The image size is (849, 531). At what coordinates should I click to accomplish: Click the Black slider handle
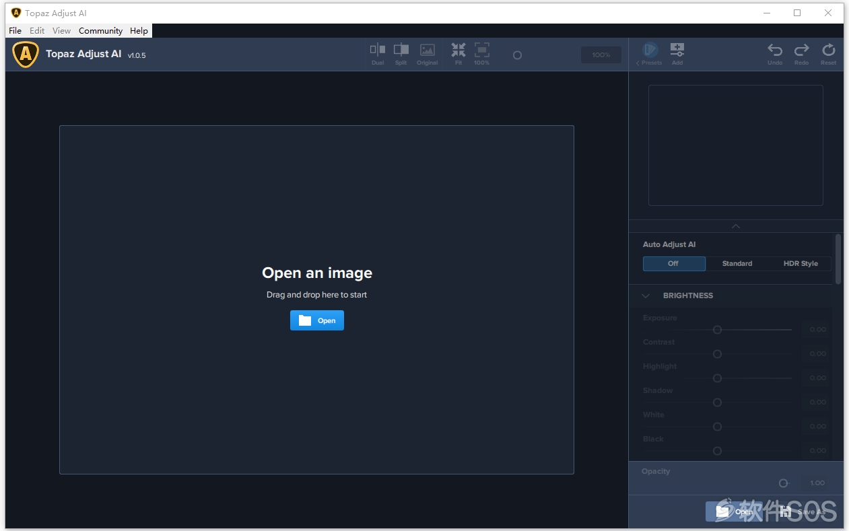pyautogui.click(x=717, y=451)
